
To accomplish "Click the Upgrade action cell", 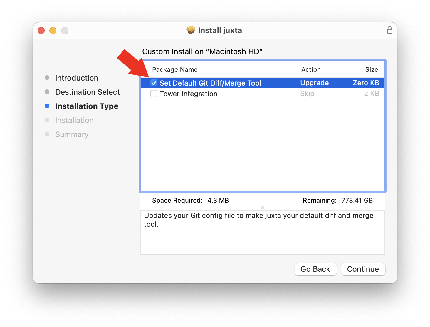I will [x=314, y=83].
